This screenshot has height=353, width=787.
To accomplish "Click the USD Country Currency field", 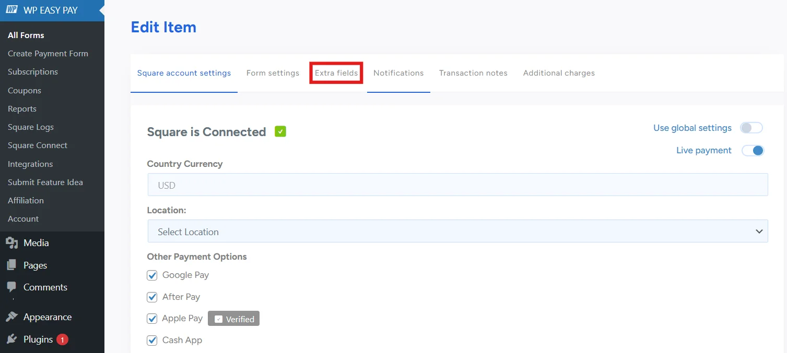I will click(x=457, y=185).
